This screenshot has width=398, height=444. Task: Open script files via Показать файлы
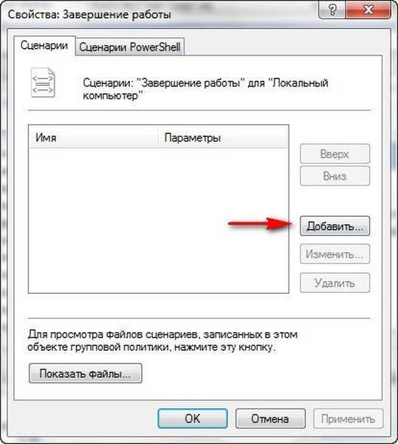coord(86,374)
